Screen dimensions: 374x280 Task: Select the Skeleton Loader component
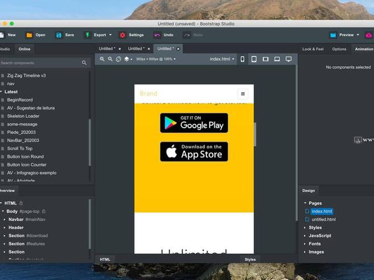coord(23,116)
